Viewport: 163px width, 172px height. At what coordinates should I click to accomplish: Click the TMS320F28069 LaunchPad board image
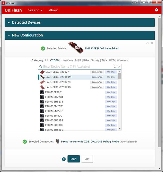(x=76, y=48)
